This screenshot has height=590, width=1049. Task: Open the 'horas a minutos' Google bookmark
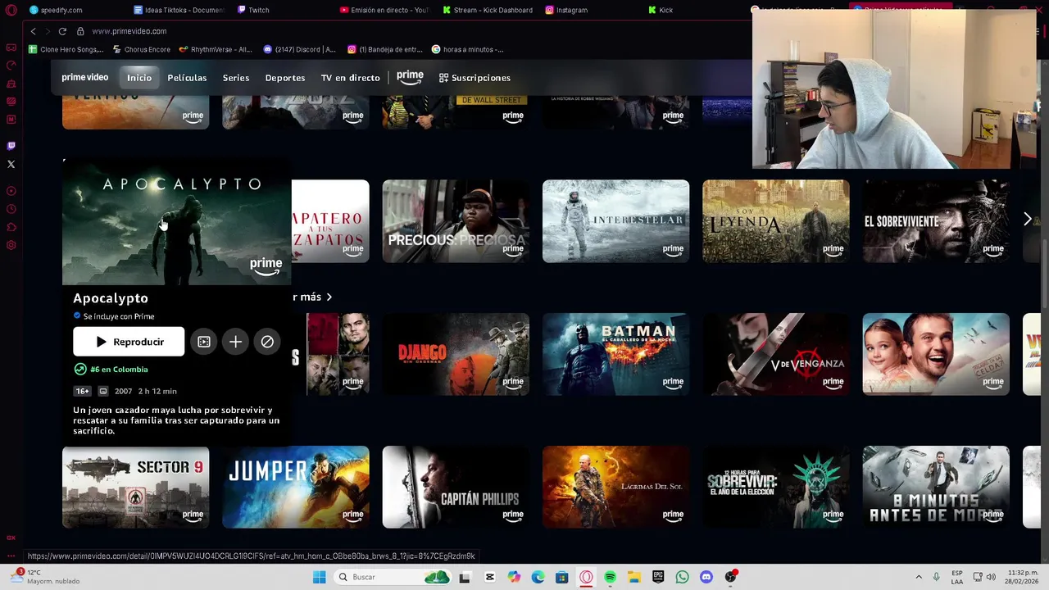pyautogui.click(x=467, y=49)
